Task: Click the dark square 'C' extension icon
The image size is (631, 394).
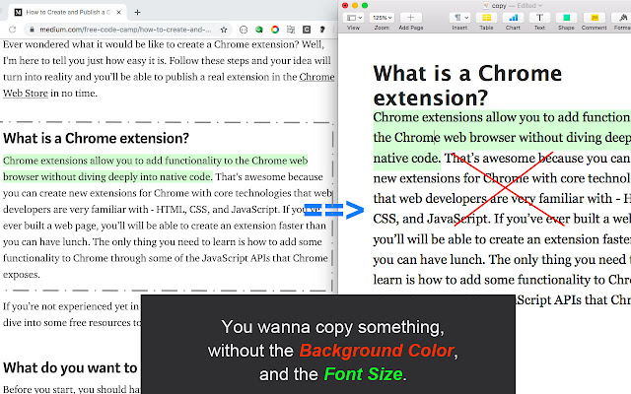Action: [307, 30]
